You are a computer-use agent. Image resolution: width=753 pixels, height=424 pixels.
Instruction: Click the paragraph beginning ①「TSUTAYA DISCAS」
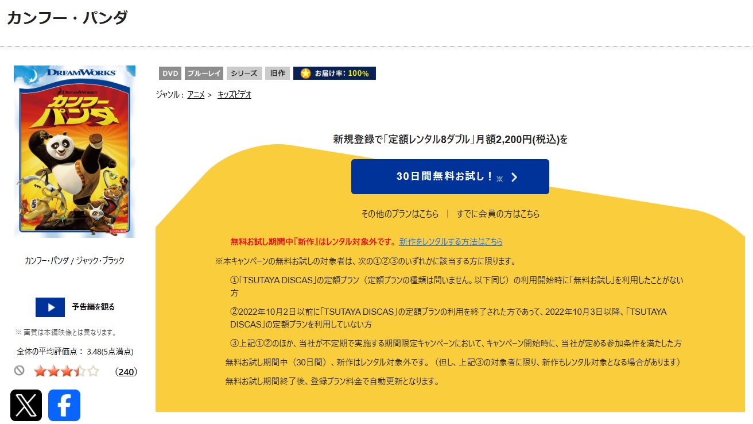coord(457,286)
